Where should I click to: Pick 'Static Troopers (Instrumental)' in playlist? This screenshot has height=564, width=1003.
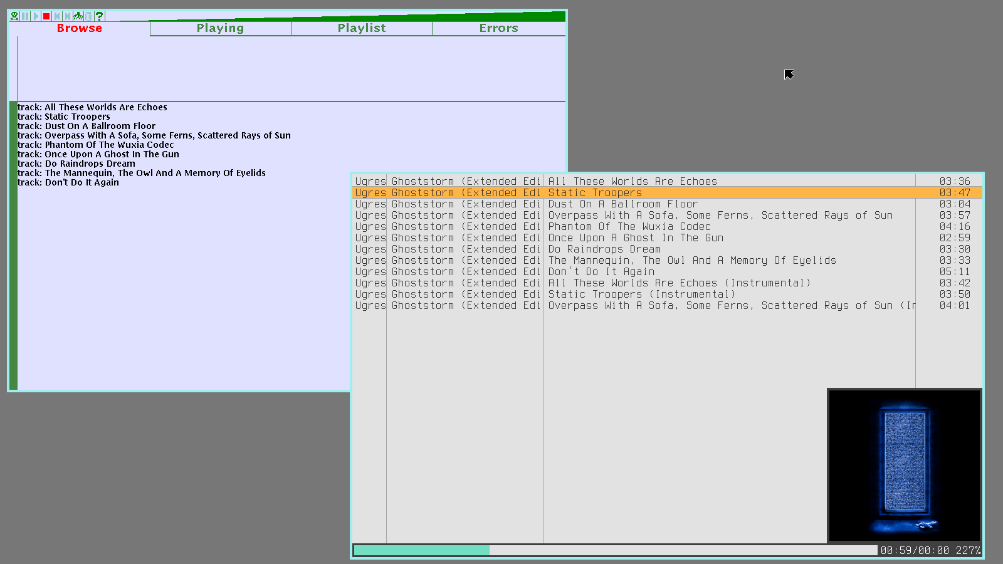pyautogui.click(x=641, y=295)
